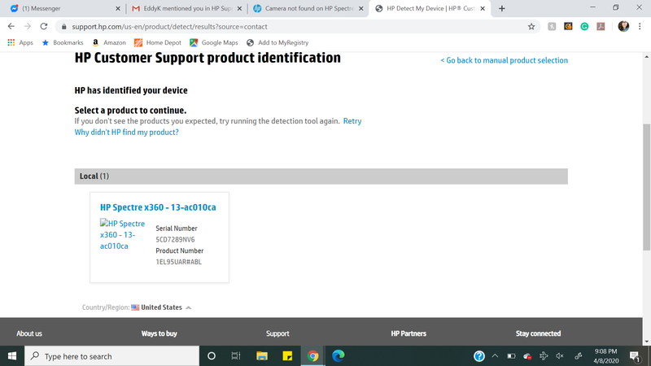Click the browser forward arrow
The image size is (651, 366).
pos(28,27)
